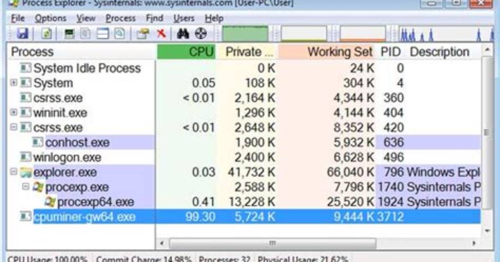The width and height of the screenshot is (500, 262).
Task: Toggle the Show Process Tree toolbar icon
Action: coord(85,34)
